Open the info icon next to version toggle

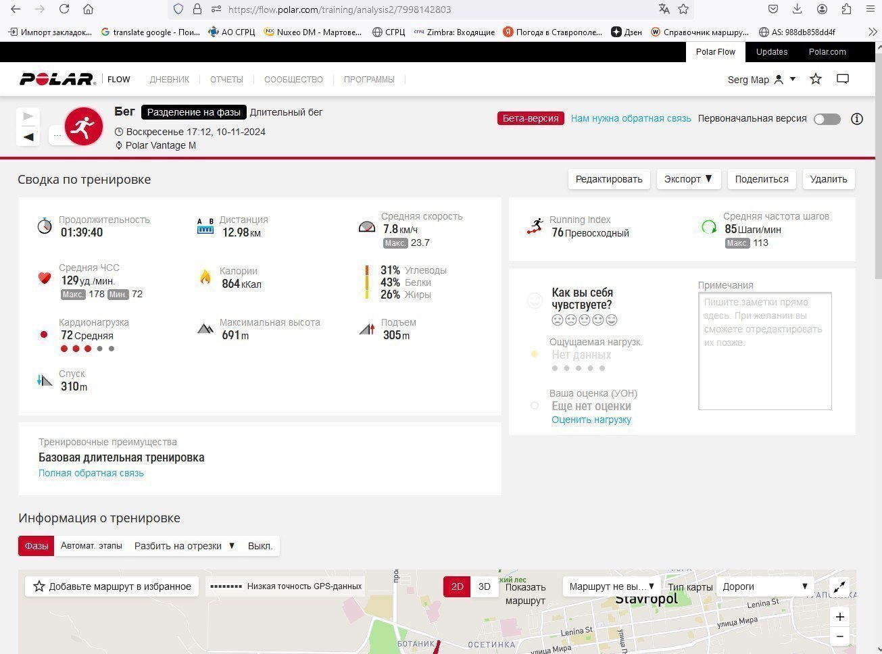pos(857,119)
